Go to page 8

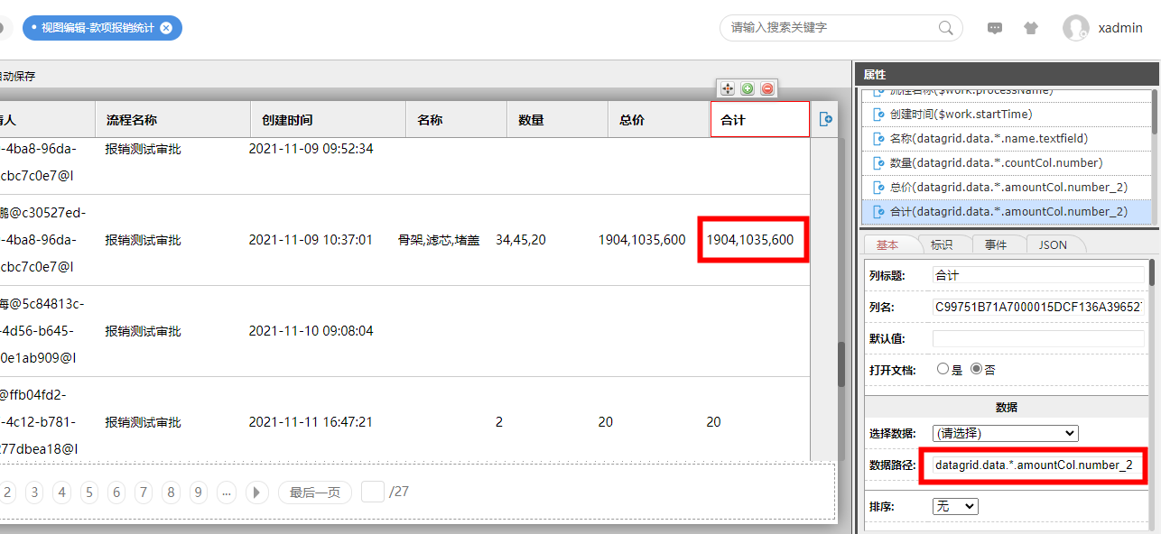tap(171, 492)
